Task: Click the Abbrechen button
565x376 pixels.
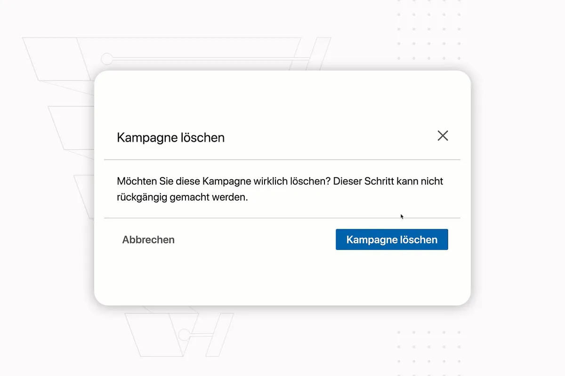Action: pyautogui.click(x=148, y=240)
